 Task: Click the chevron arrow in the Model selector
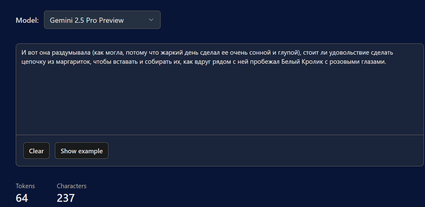151,20
